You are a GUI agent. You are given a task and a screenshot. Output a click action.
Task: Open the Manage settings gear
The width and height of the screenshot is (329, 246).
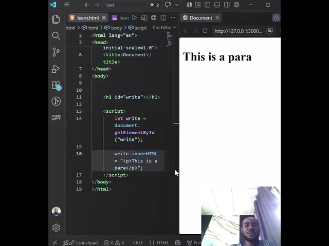point(56,228)
